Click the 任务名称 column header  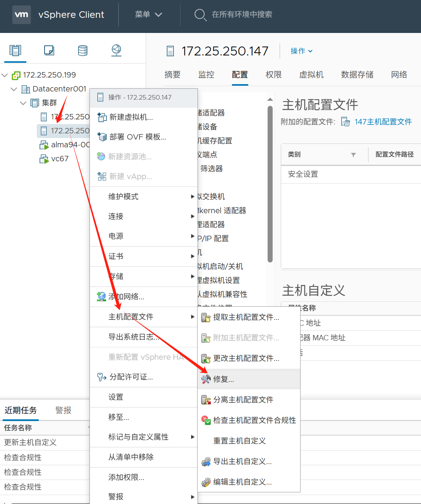click(18, 428)
